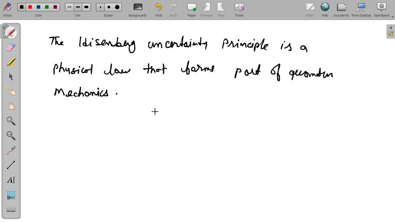Viewport: 395px width, 222px height.
Task: Select the red color swatch
Action: (x=30, y=7)
